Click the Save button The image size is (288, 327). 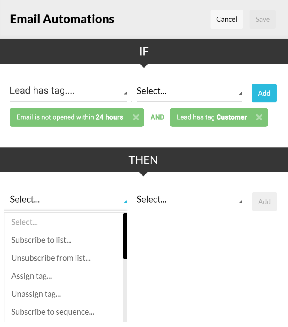[x=262, y=19]
